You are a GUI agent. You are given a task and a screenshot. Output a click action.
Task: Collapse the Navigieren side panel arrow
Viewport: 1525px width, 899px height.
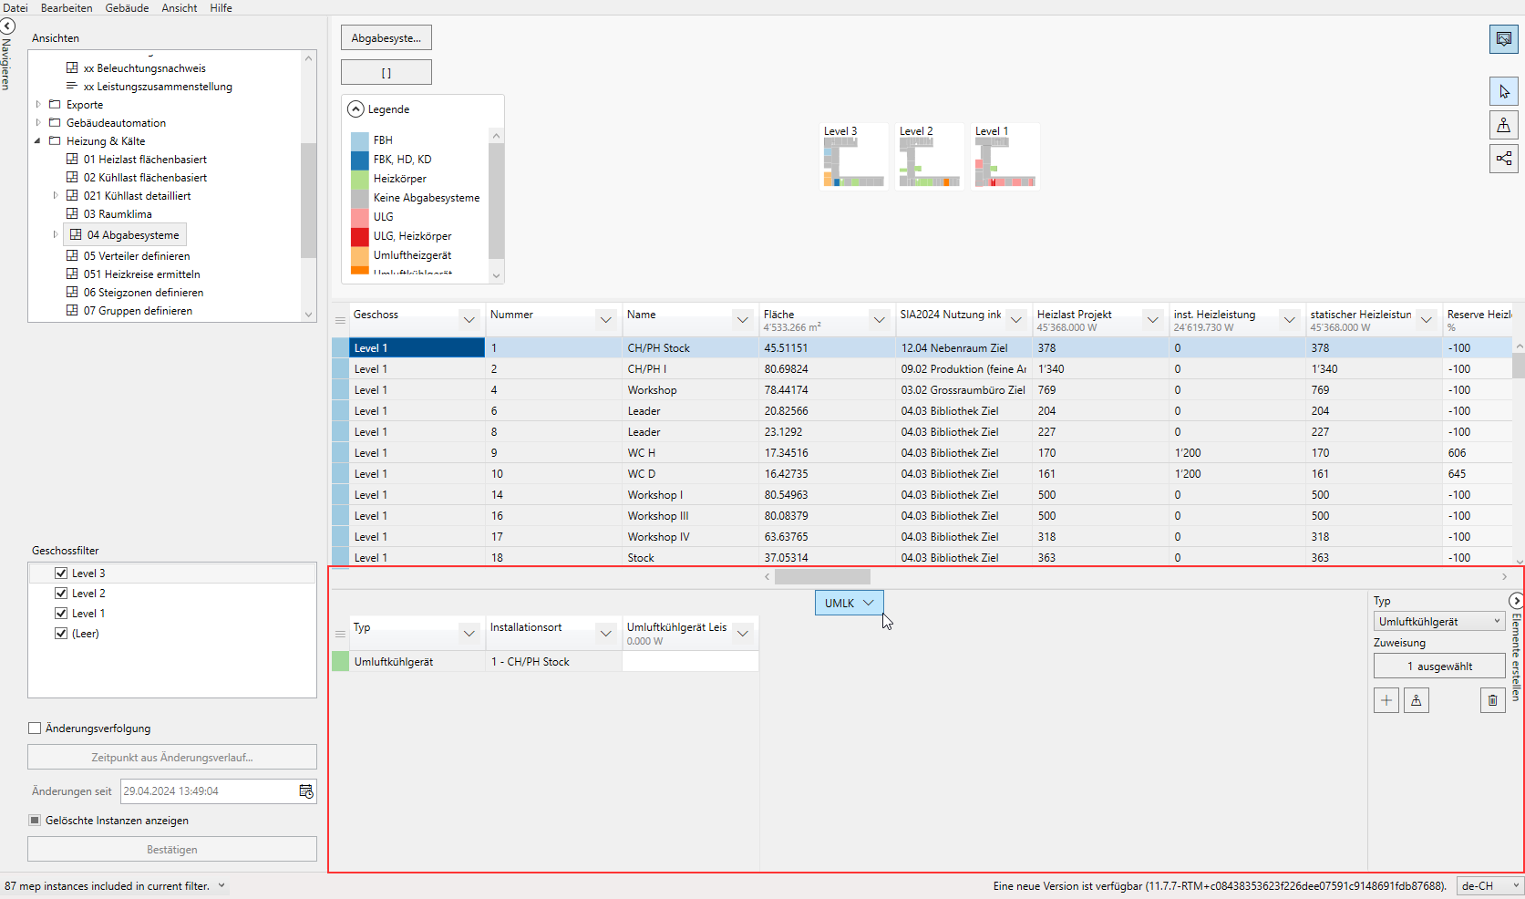(8, 26)
